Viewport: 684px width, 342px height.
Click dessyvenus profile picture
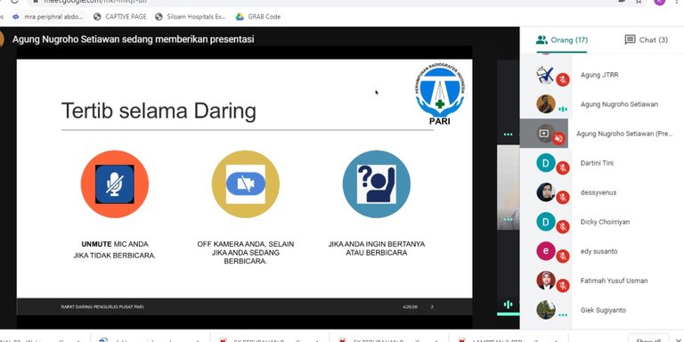tap(546, 192)
